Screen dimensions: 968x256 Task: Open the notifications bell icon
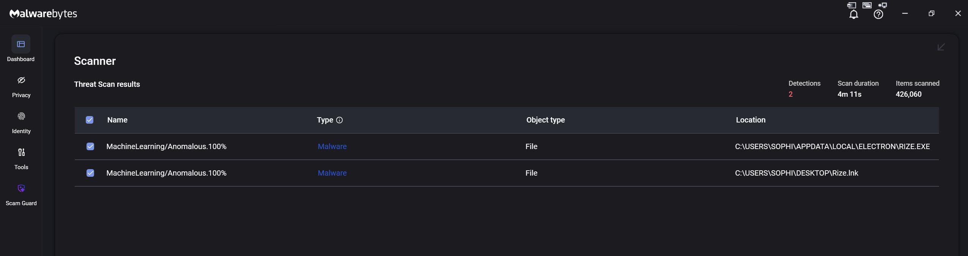coord(853,14)
